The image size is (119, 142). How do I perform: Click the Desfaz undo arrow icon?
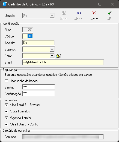tap(79, 13)
